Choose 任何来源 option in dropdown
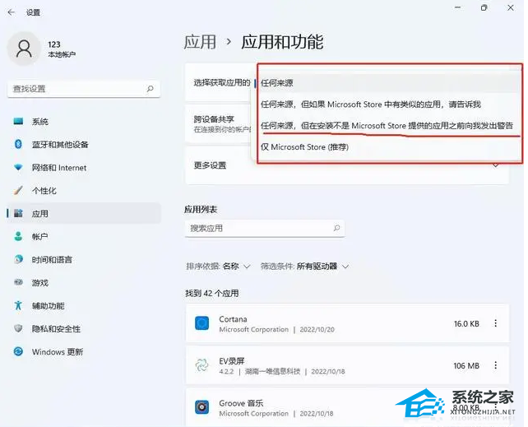This screenshot has width=528, height=427. 277,83
